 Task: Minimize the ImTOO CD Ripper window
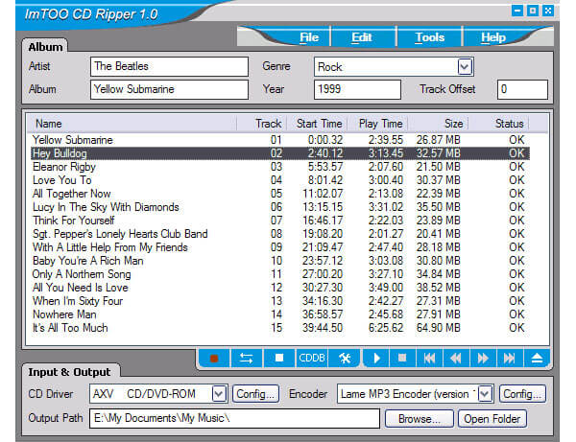click(x=517, y=11)
